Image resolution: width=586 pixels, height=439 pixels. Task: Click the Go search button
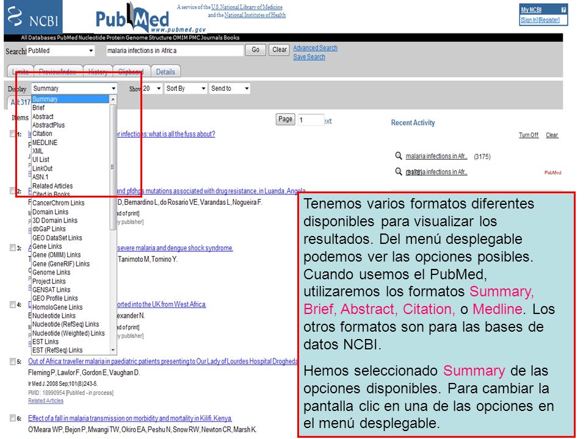256,49
